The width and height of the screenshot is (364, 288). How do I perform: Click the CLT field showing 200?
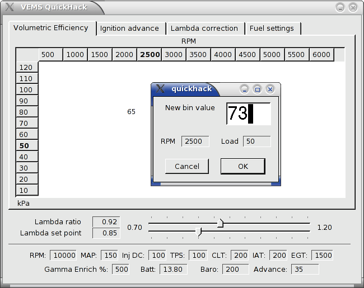(x=240, y=256)
